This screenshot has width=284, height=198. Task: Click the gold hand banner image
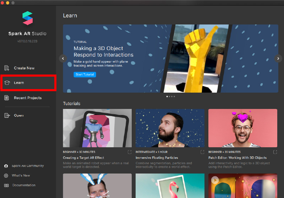(197, 59)
